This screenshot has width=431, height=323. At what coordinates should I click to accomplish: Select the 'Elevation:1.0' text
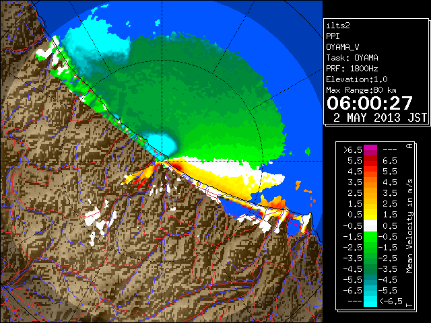(357, 79)
